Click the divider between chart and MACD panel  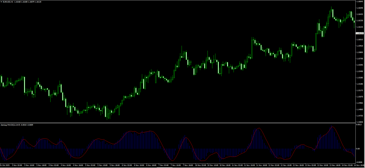178,123
